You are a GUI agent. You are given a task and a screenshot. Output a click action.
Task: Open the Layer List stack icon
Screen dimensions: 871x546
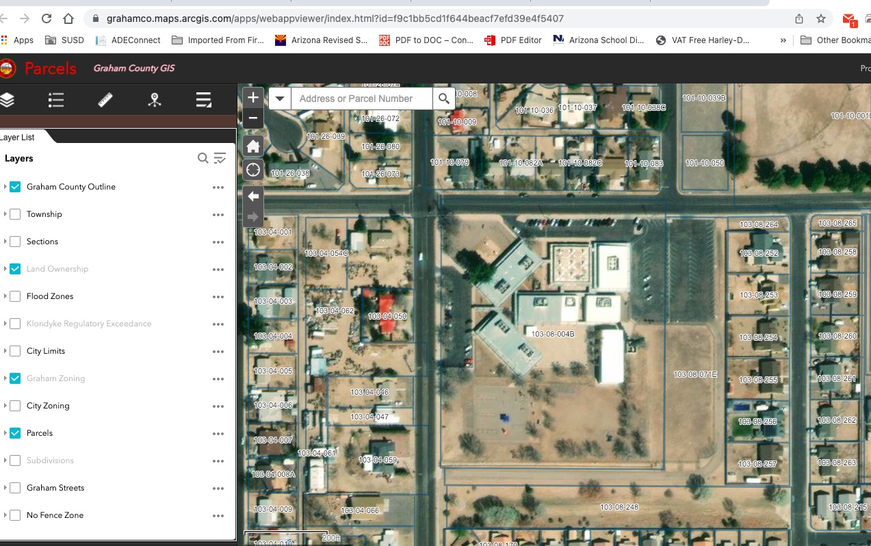[x=8, y=101]
